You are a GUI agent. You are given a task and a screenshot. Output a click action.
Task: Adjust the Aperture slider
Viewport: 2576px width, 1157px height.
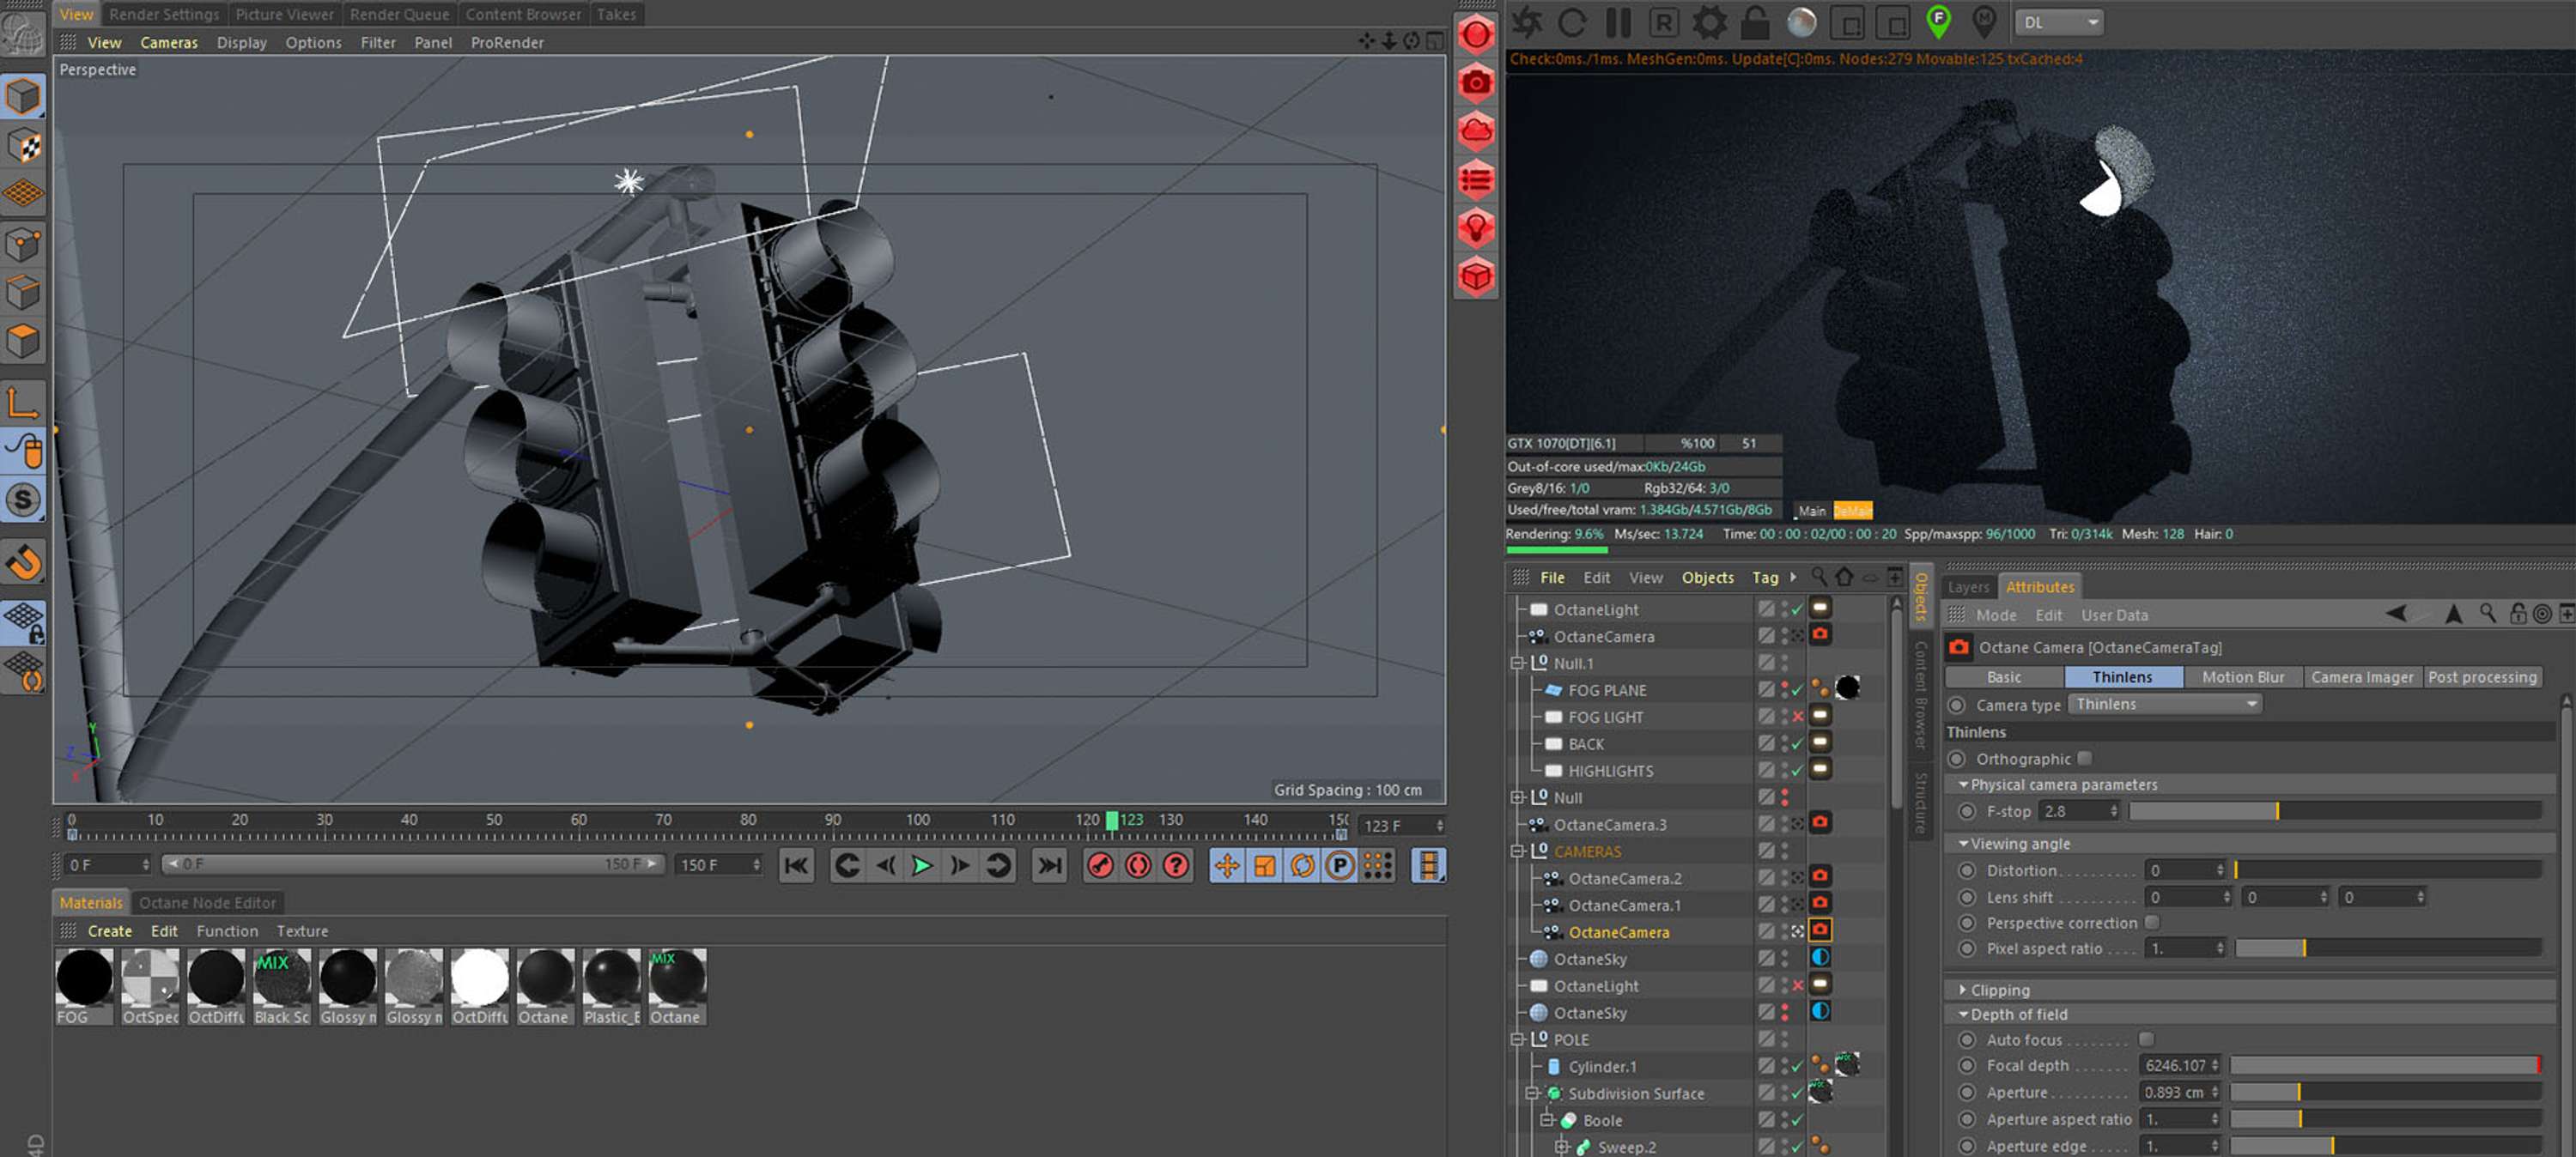2386,1092
